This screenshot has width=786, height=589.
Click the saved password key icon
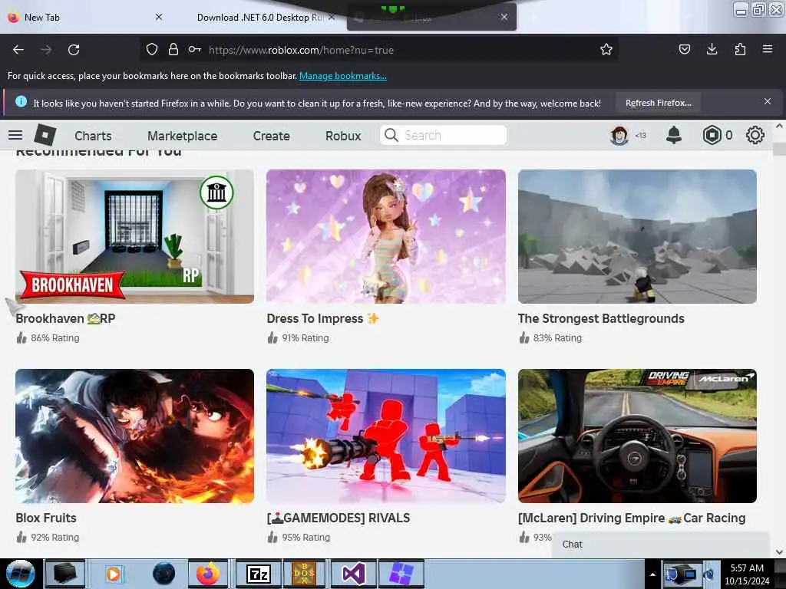coord(195,49)
